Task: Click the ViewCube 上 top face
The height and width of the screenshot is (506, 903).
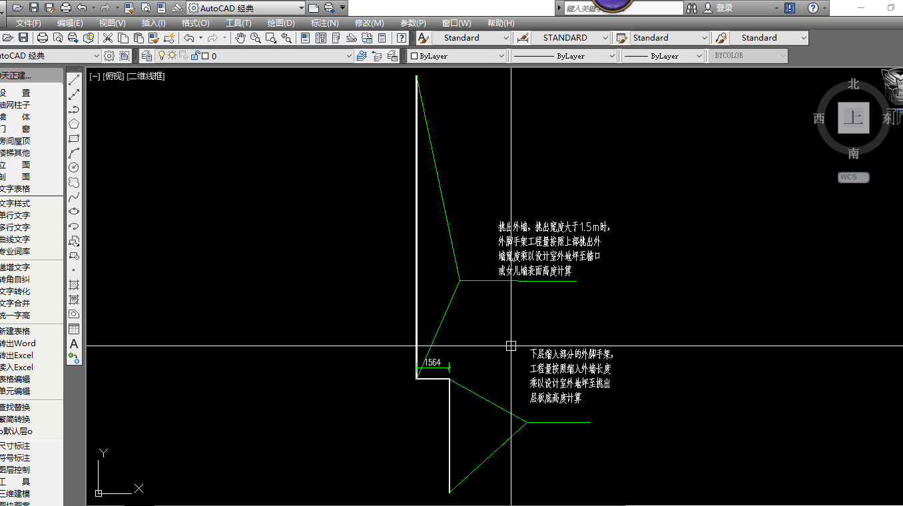Action: tap(854, 119)
